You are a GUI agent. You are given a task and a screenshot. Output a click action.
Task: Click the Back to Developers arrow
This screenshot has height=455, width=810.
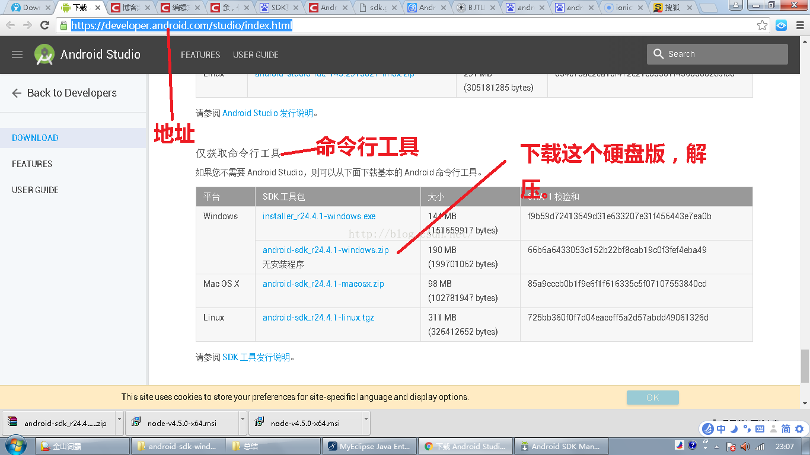tap(17, 93)
